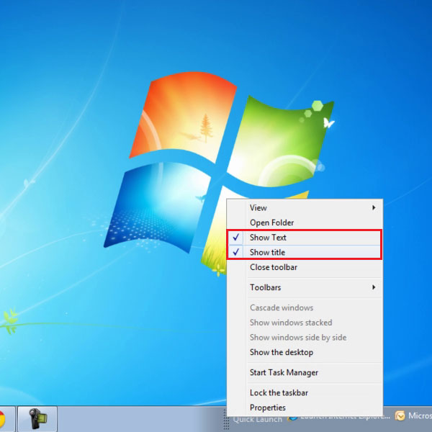Uncheck the Show Text option
The image size is (432, 432).
coord(304,238)
